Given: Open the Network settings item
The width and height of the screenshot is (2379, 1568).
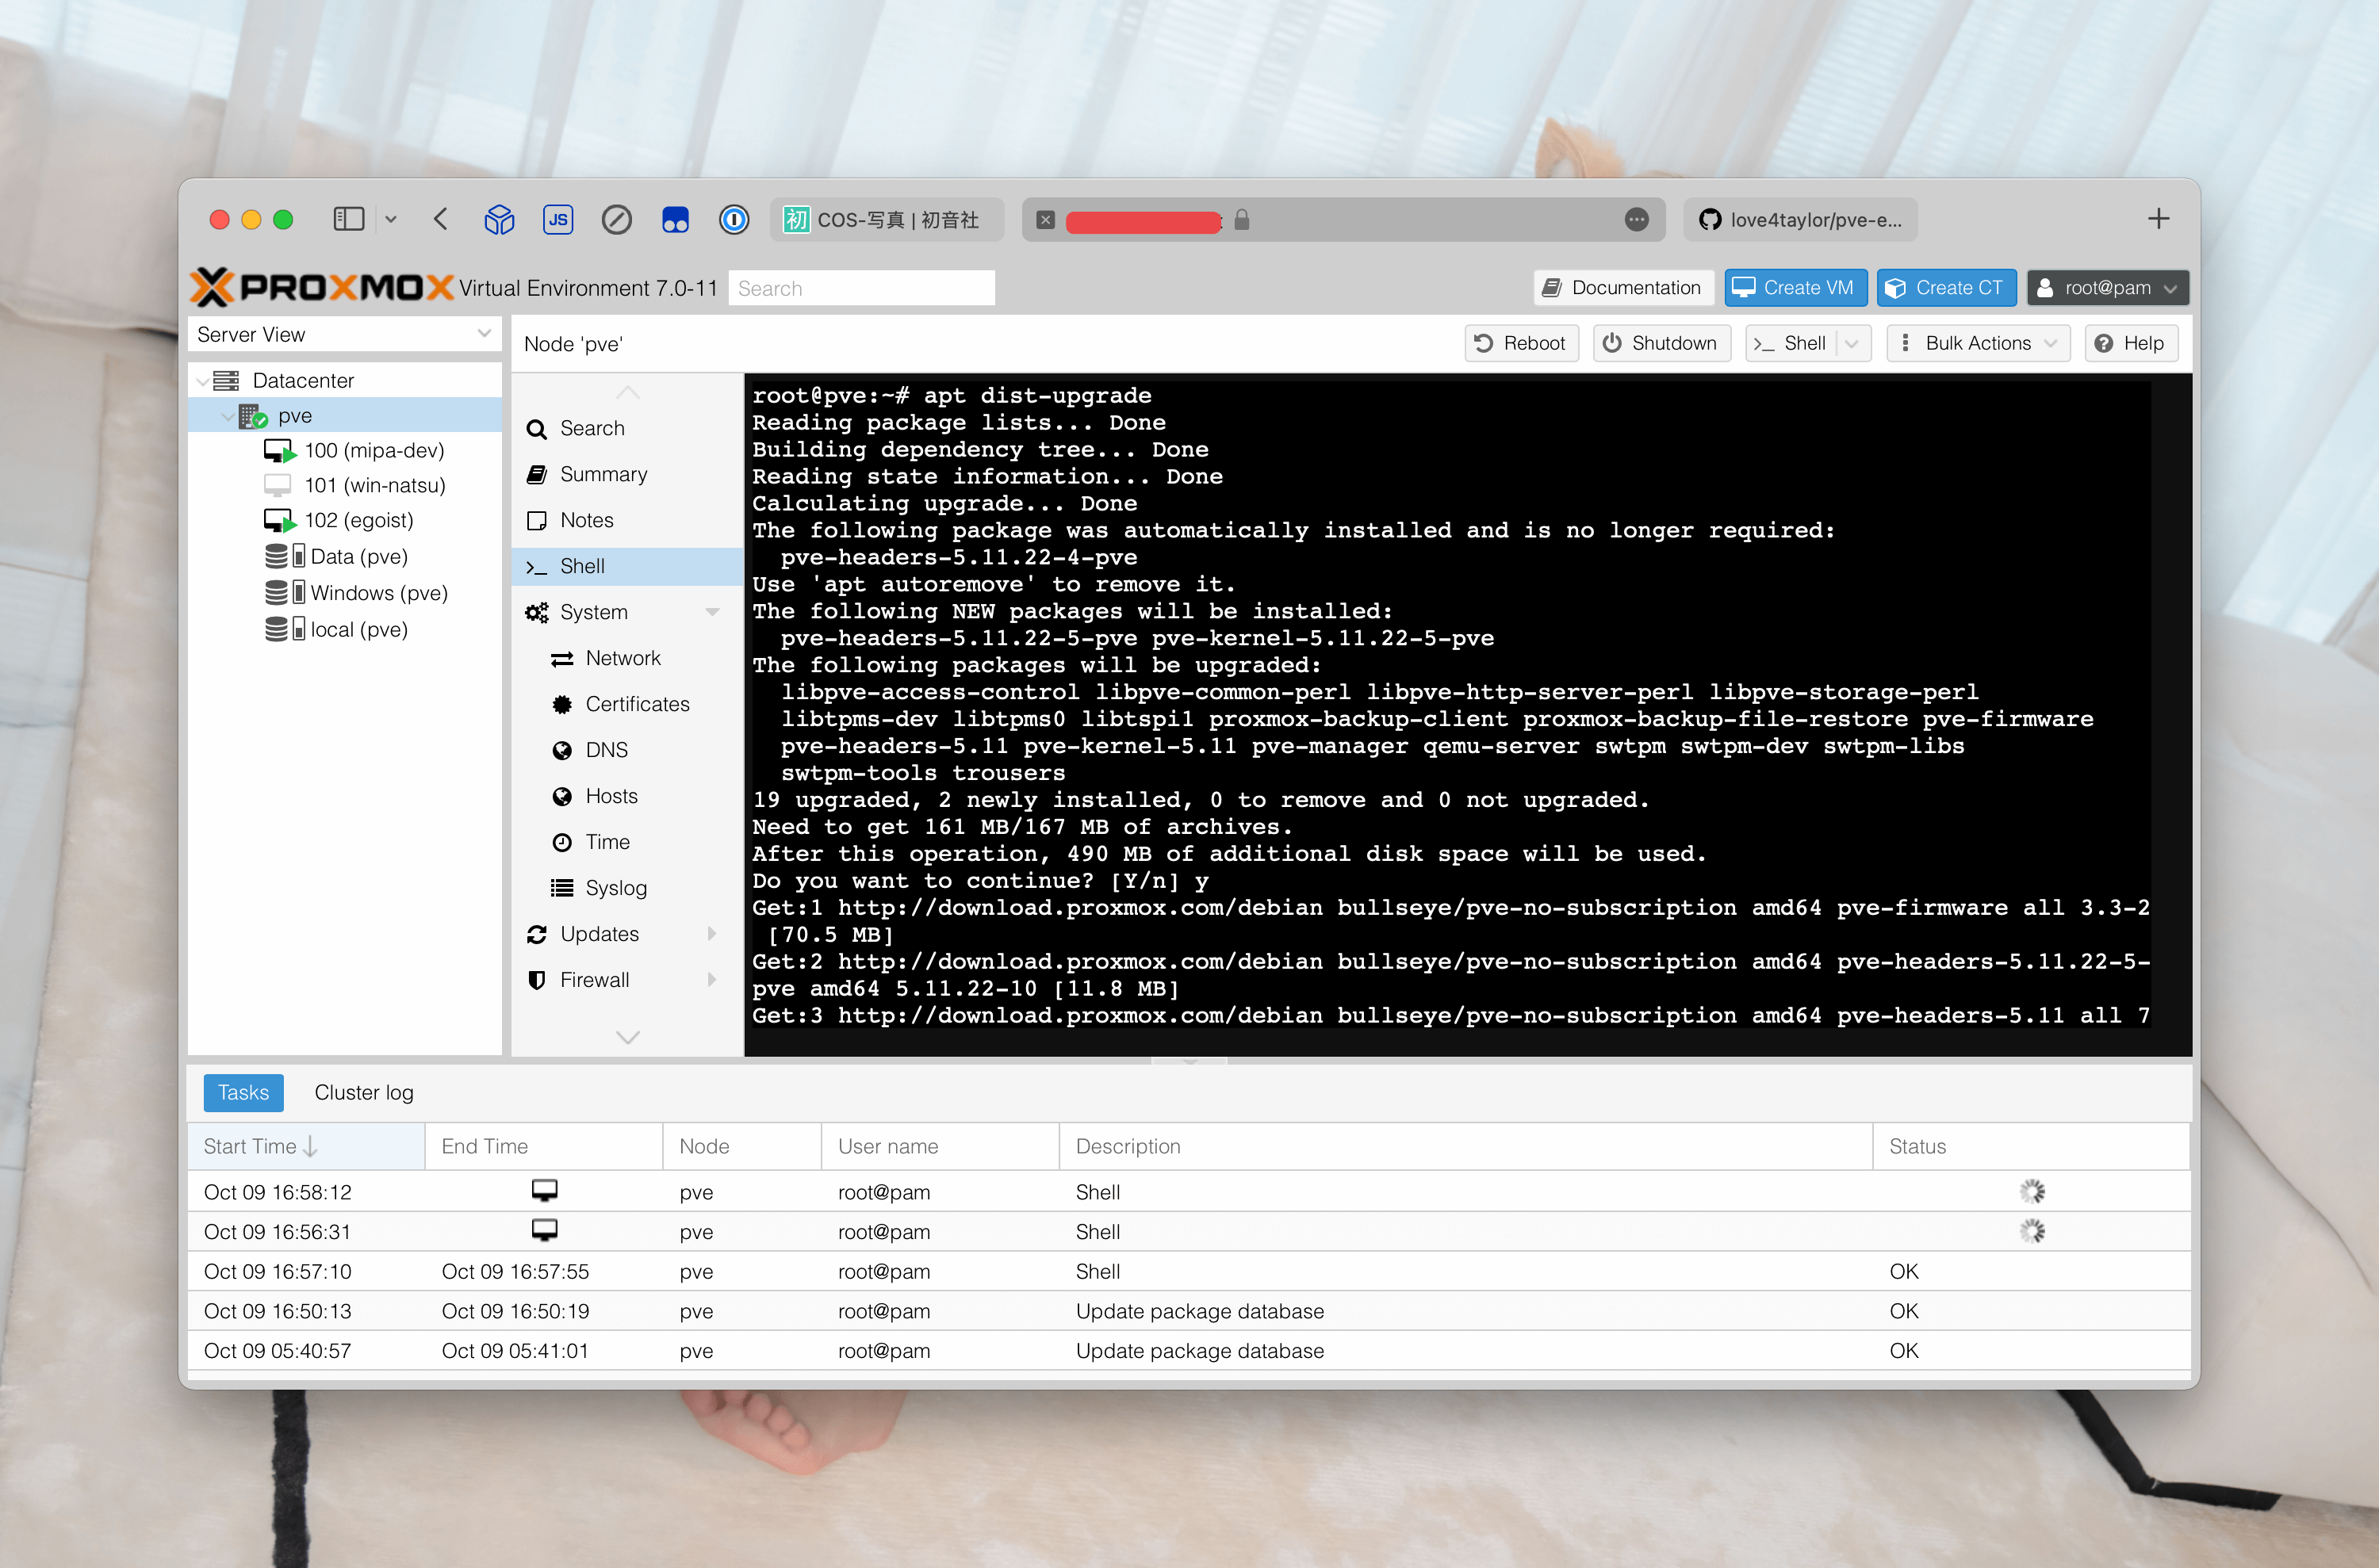Looking at the screenshot, I should [623, 658].
